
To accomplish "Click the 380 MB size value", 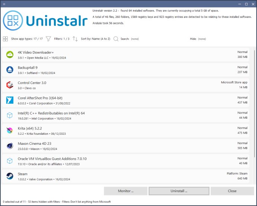I will point(242,57).
